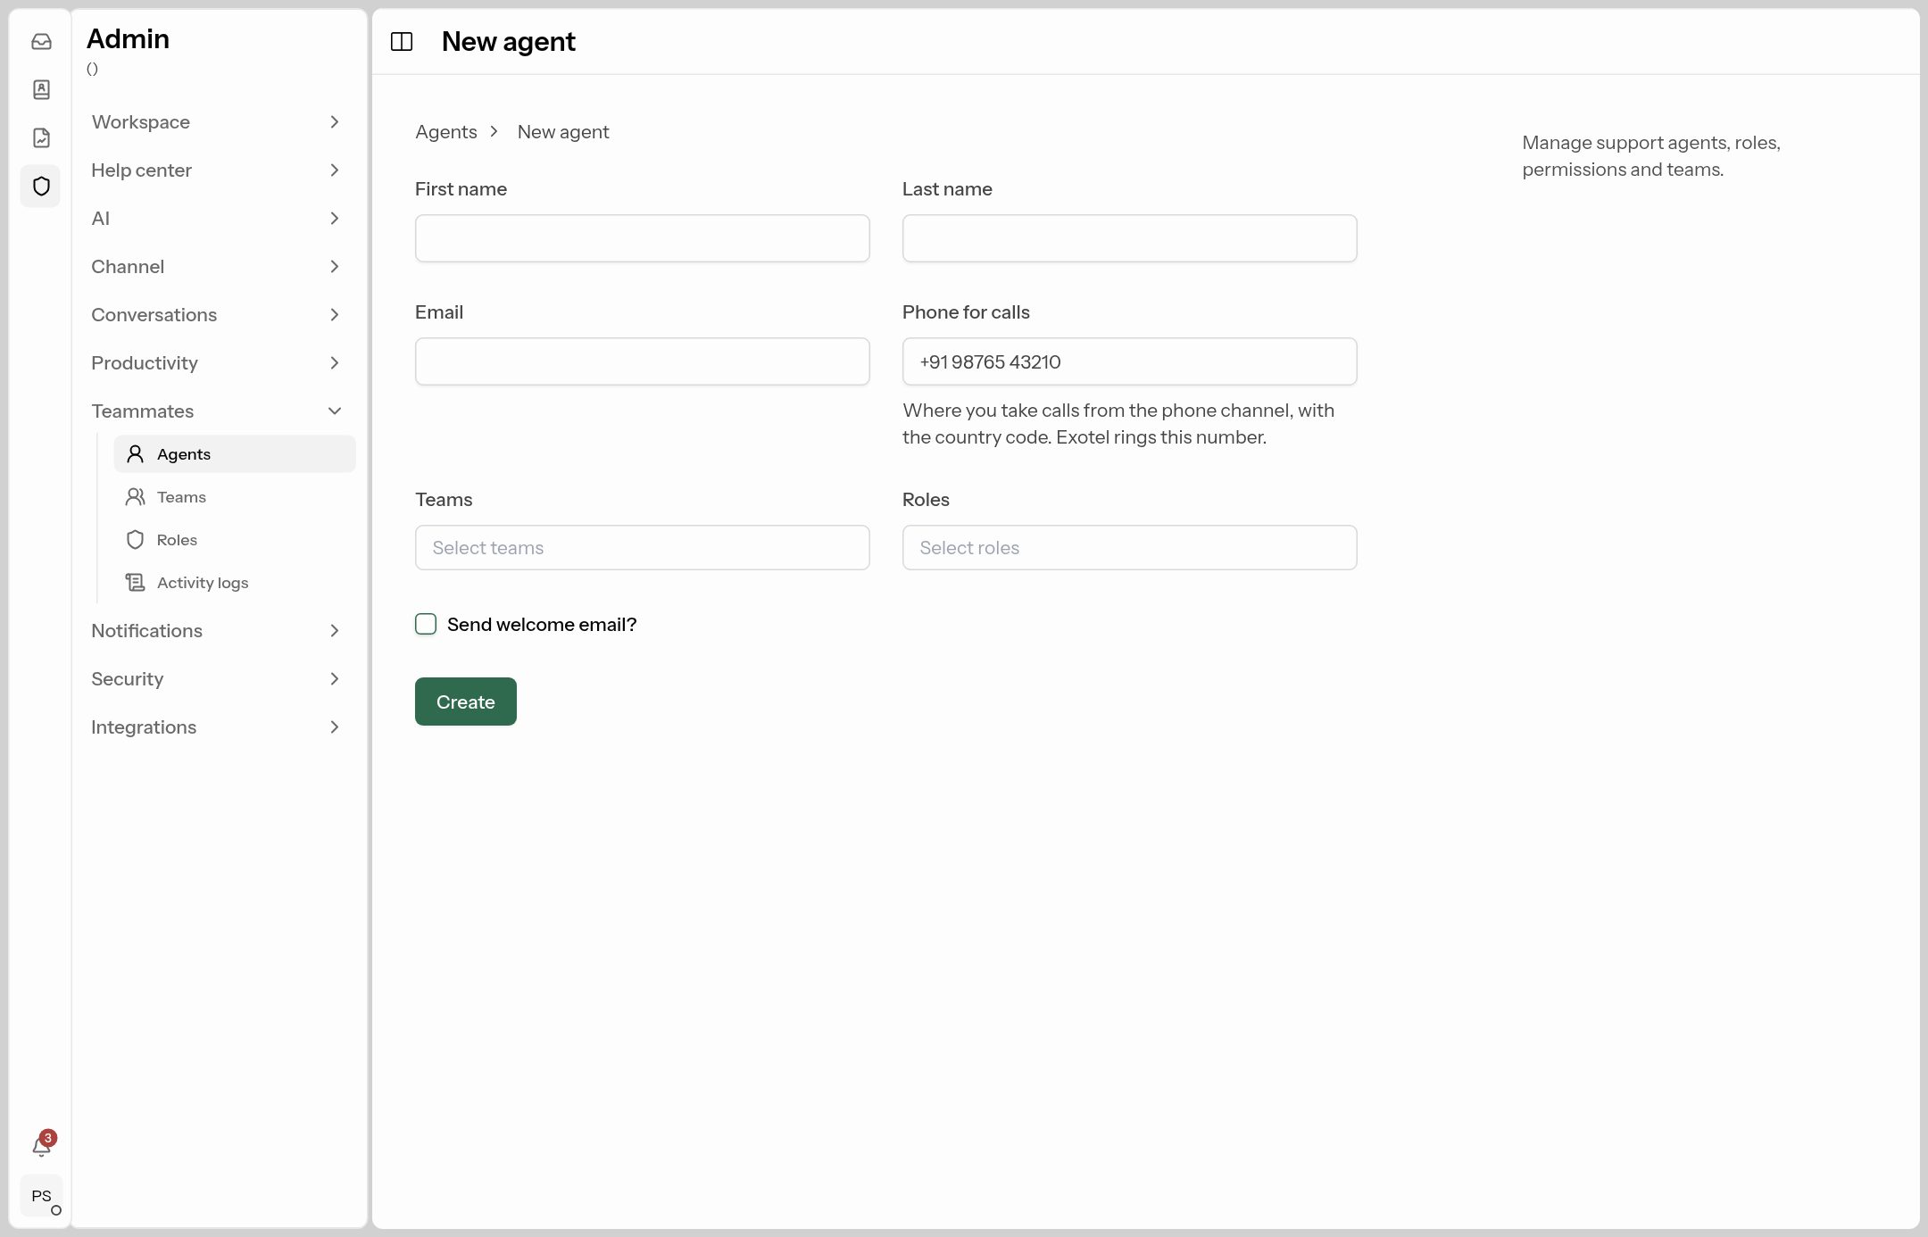Image resolution: width=1928 pixels, height=1237 pixels.
Task: Open the notifications bell with badge 3
Action: point(42,1145)
